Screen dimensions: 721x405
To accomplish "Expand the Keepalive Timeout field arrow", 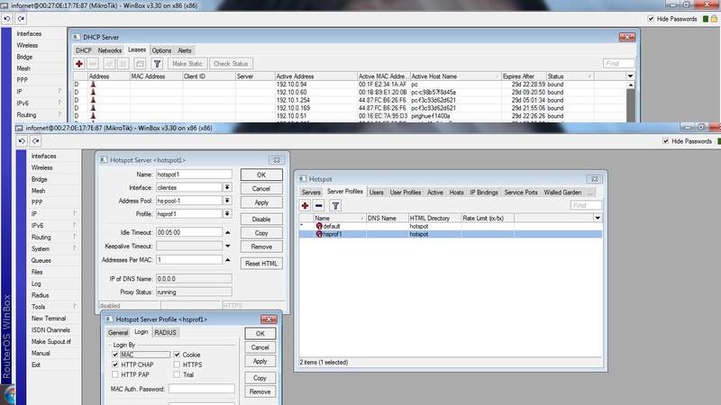I will tap(228, 246).
